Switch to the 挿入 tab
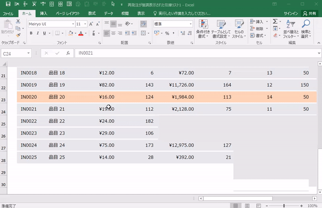 43,13
